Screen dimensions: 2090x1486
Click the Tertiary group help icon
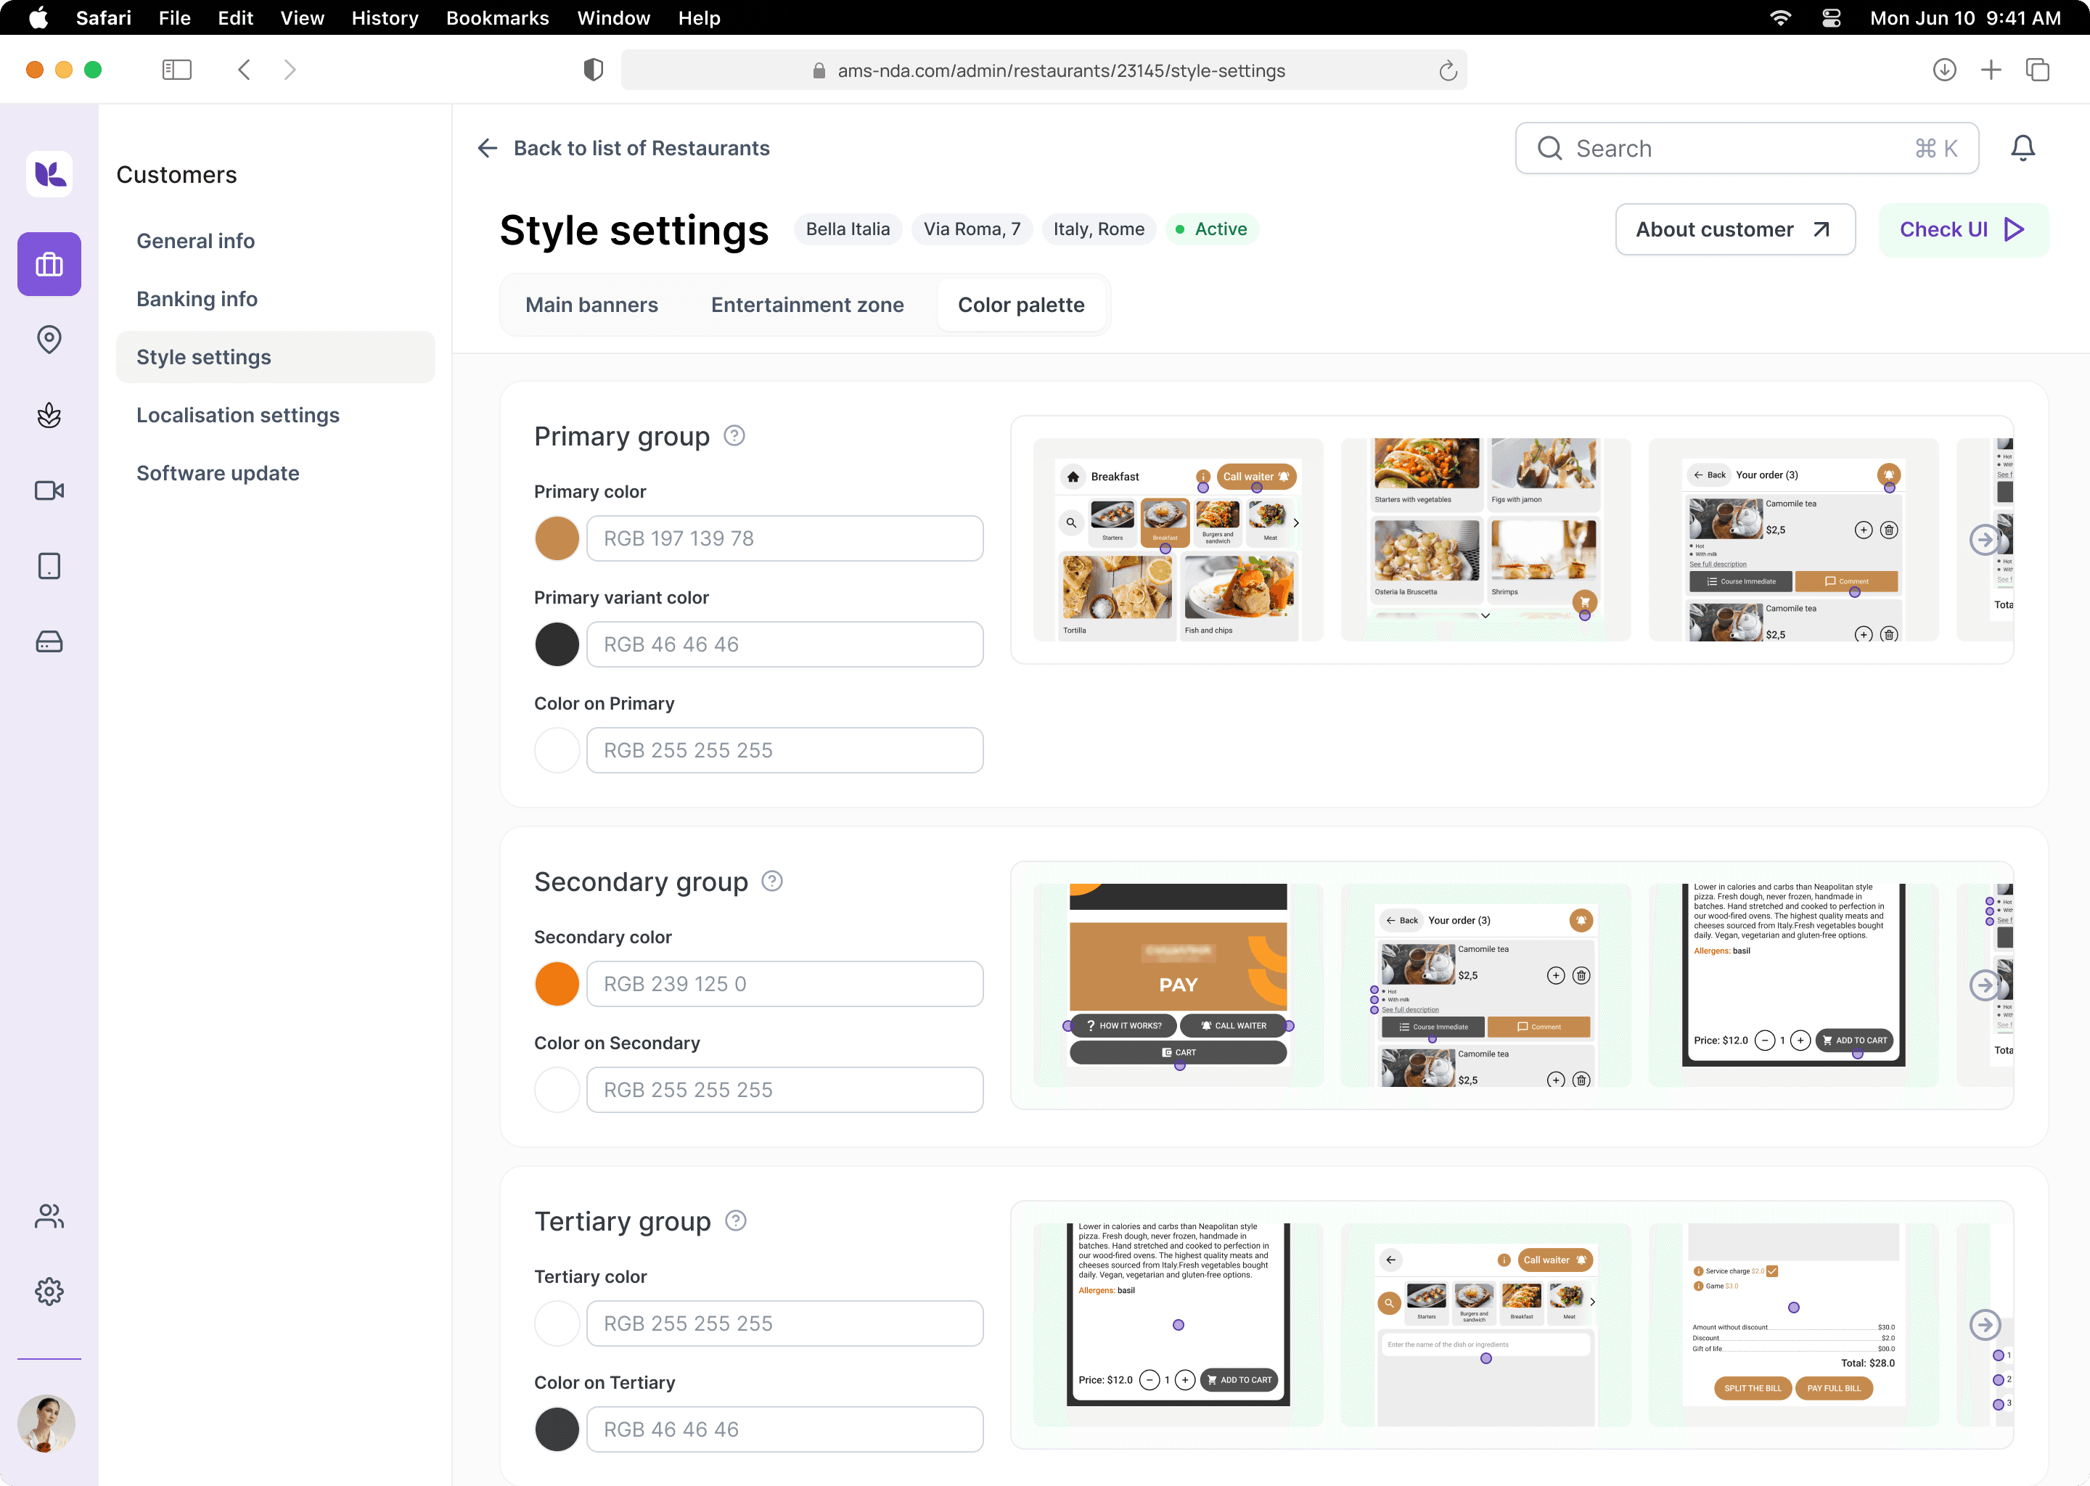click(x=736, y=1220)
